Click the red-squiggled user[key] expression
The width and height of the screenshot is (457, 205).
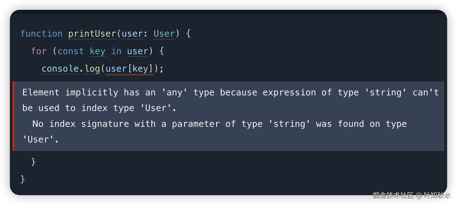129,69
